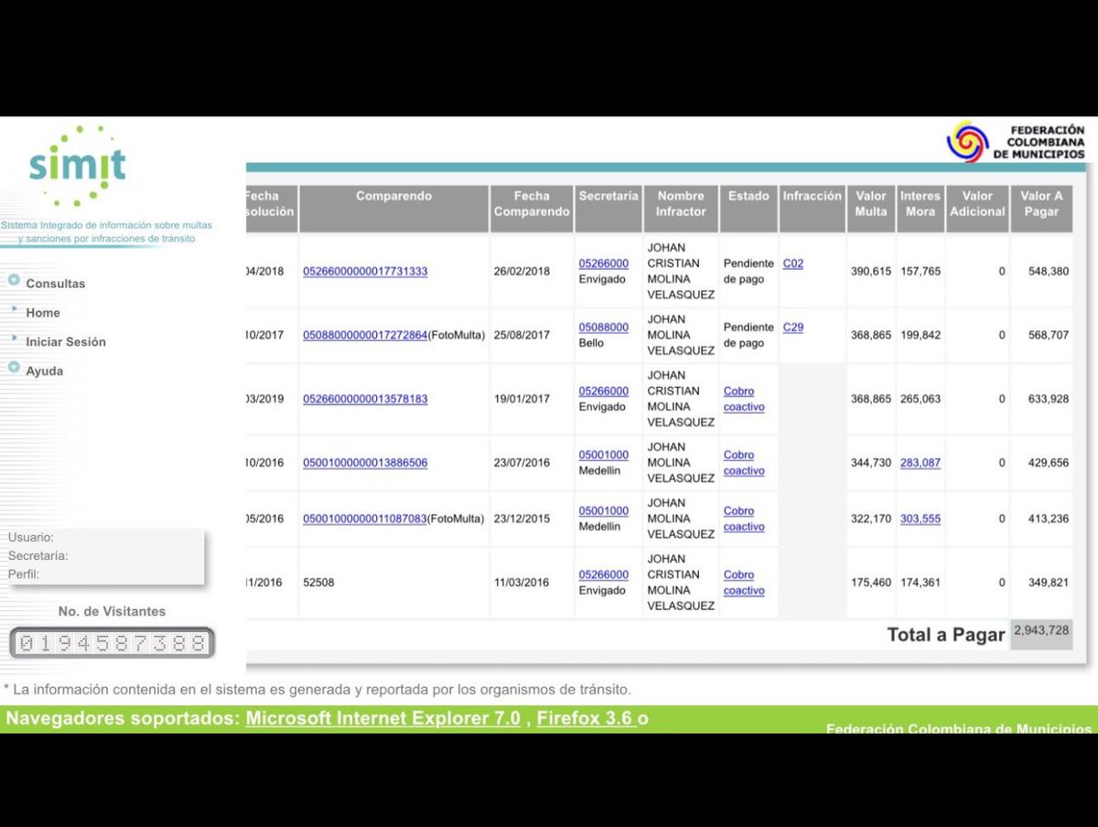Image resolution: width=1098 pixels, height=827 pixels.
Task: Select Valor A Pagar 413,236
Action: point(1048,519)
